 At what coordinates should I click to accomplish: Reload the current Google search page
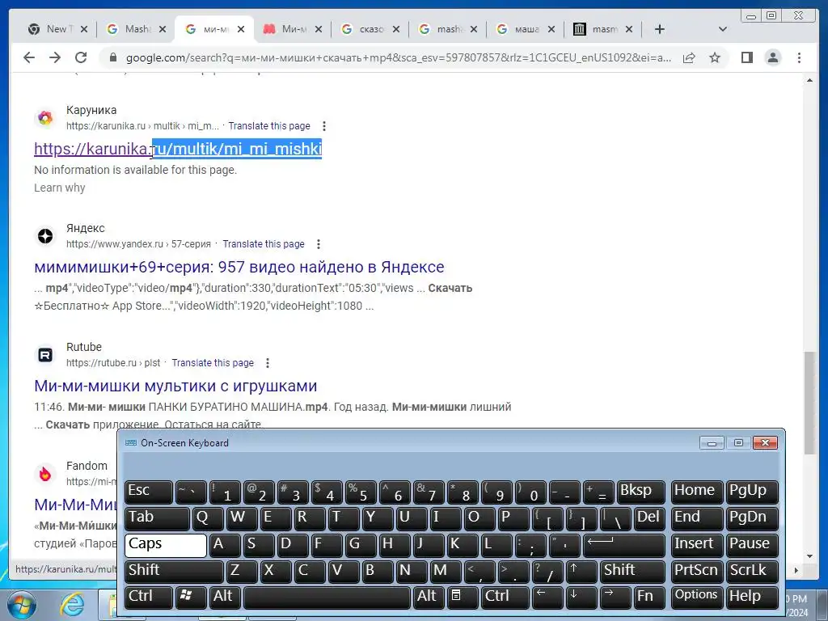[81, 57]
